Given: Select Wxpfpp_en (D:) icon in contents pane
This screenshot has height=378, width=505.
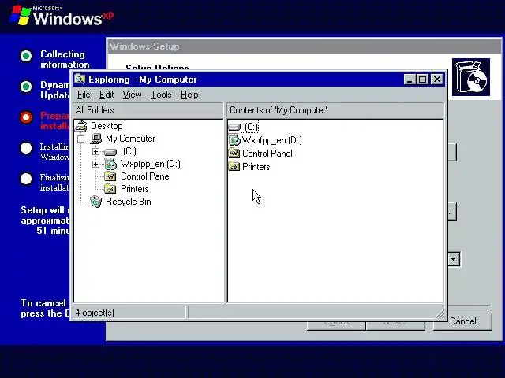Looking at the screenshot, I should point(234,140).
